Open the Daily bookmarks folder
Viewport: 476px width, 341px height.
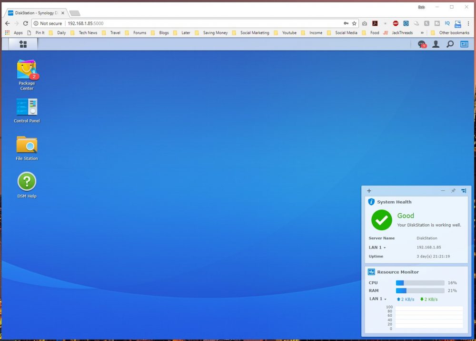58,32
